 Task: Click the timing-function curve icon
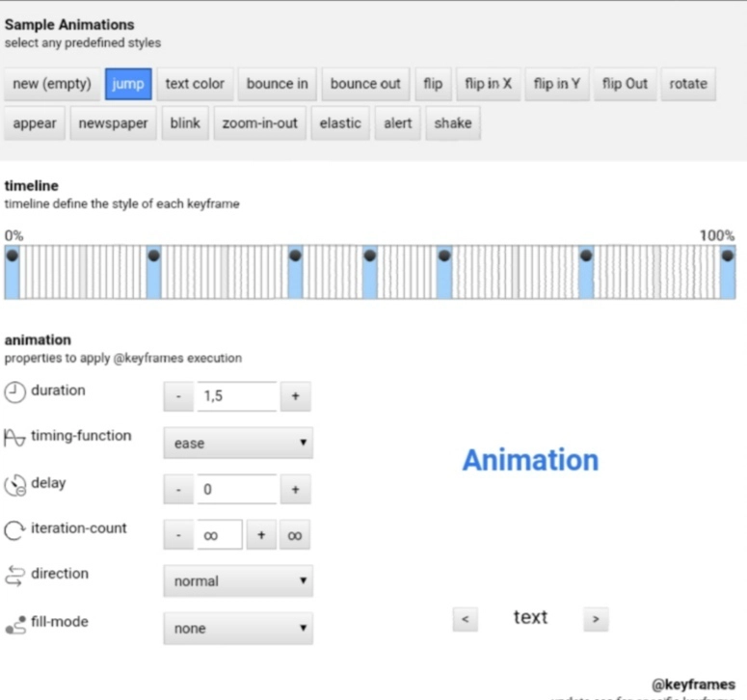click(15, 437)
